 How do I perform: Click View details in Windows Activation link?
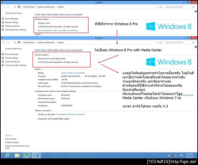click(71, 114)
